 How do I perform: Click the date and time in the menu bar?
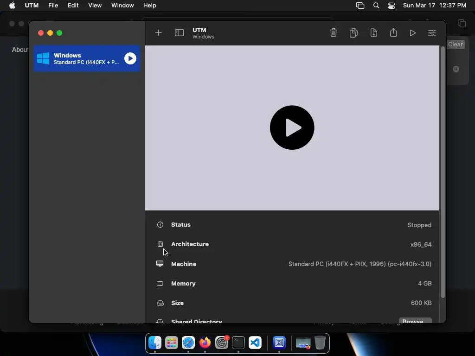pos(434,5)
